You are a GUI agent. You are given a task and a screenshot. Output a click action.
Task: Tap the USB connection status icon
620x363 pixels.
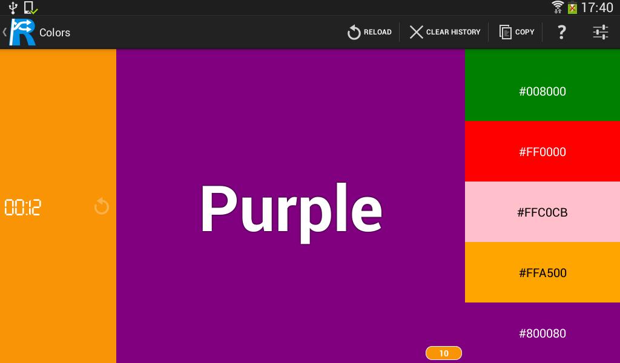coord(13,7)
